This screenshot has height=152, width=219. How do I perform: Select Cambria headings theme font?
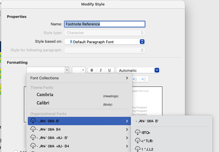point(79,95)
